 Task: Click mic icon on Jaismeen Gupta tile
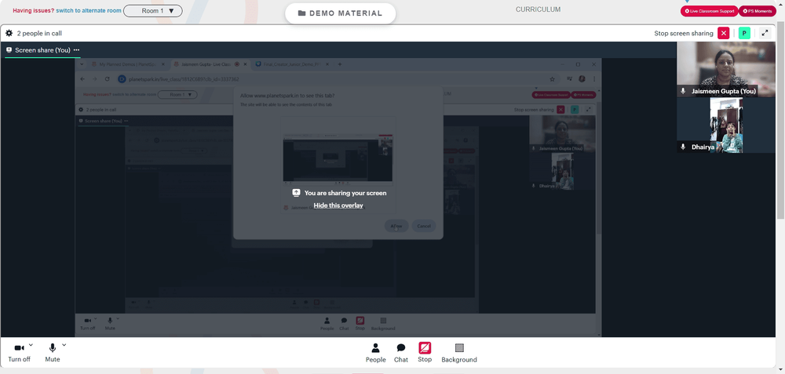coord(683,91)
